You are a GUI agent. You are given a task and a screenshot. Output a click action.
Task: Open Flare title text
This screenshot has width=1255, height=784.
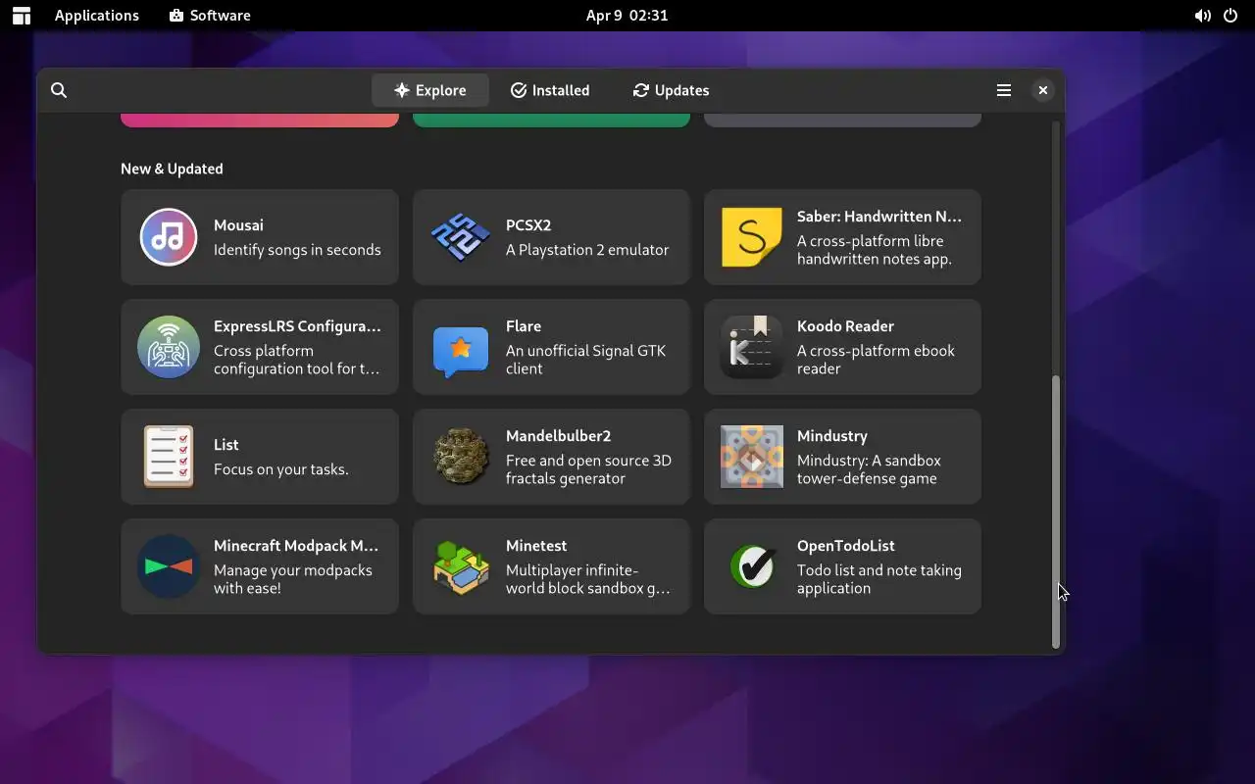tap(524, 325)
